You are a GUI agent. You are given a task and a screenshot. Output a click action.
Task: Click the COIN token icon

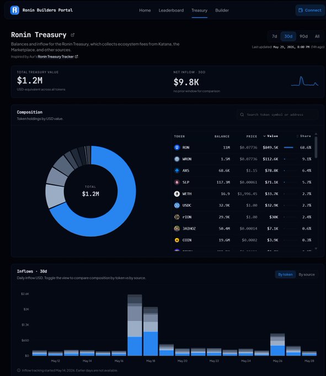(177, 240)
